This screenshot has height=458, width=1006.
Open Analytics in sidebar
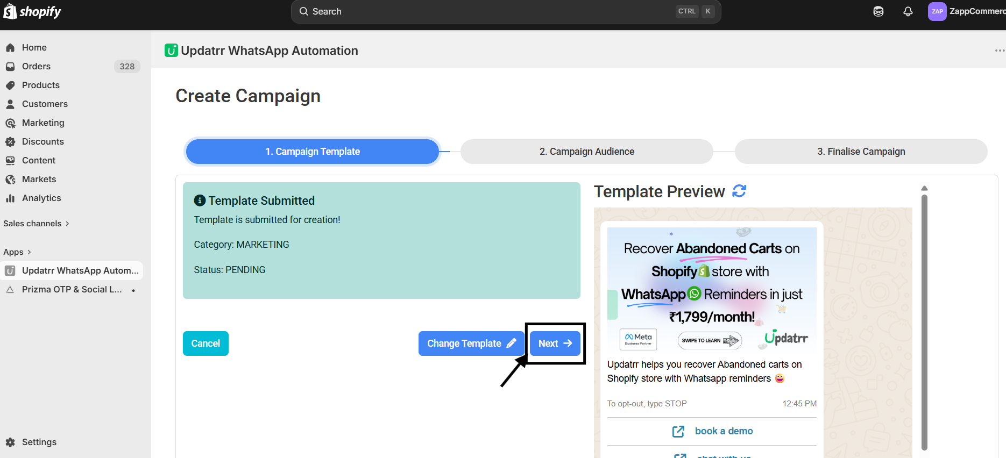[41, 198]
